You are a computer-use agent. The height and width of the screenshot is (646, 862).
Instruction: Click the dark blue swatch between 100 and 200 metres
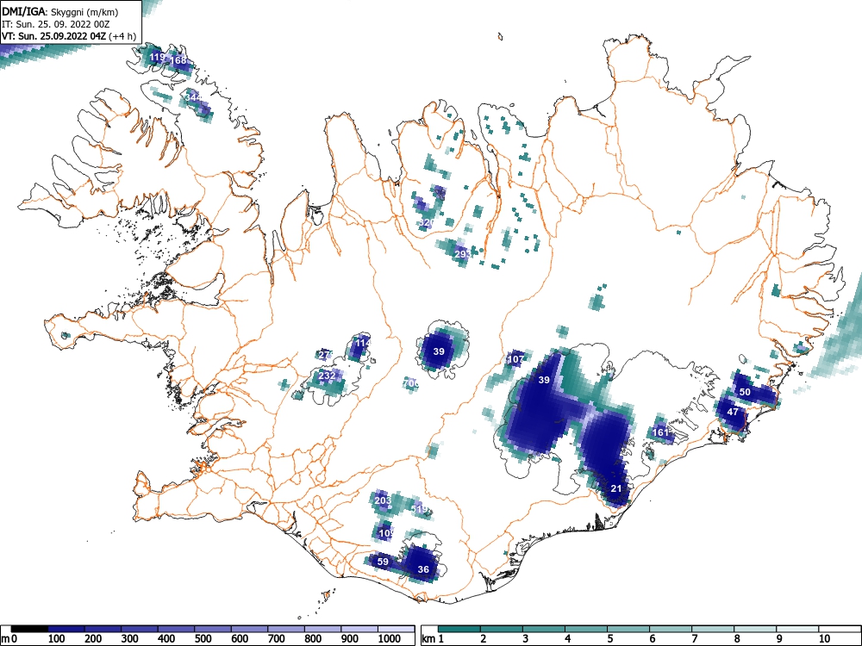click(66, 629)
